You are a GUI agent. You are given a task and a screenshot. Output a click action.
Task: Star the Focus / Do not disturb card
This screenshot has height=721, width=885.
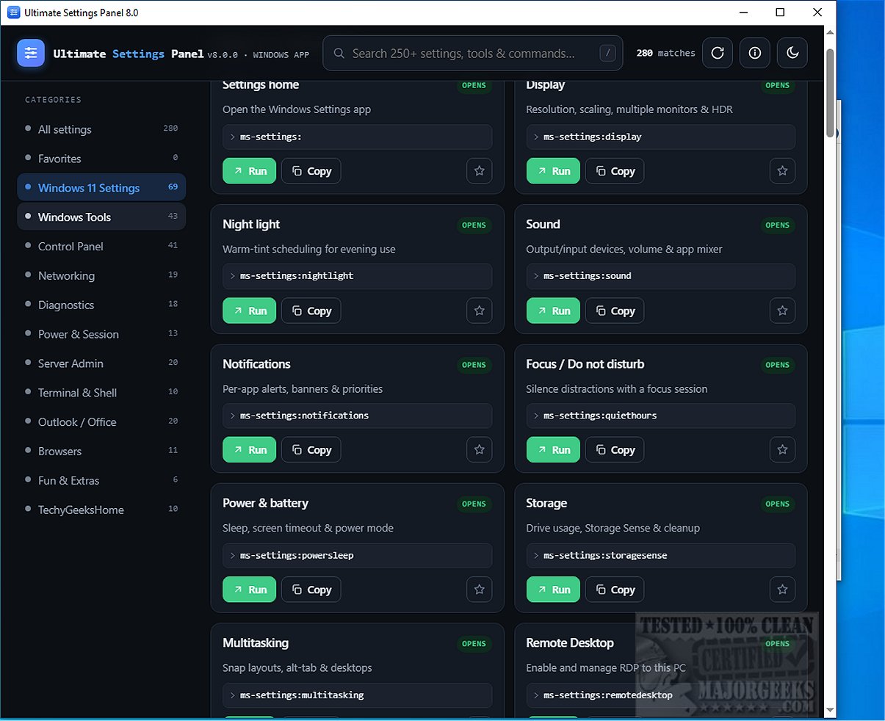783,449
